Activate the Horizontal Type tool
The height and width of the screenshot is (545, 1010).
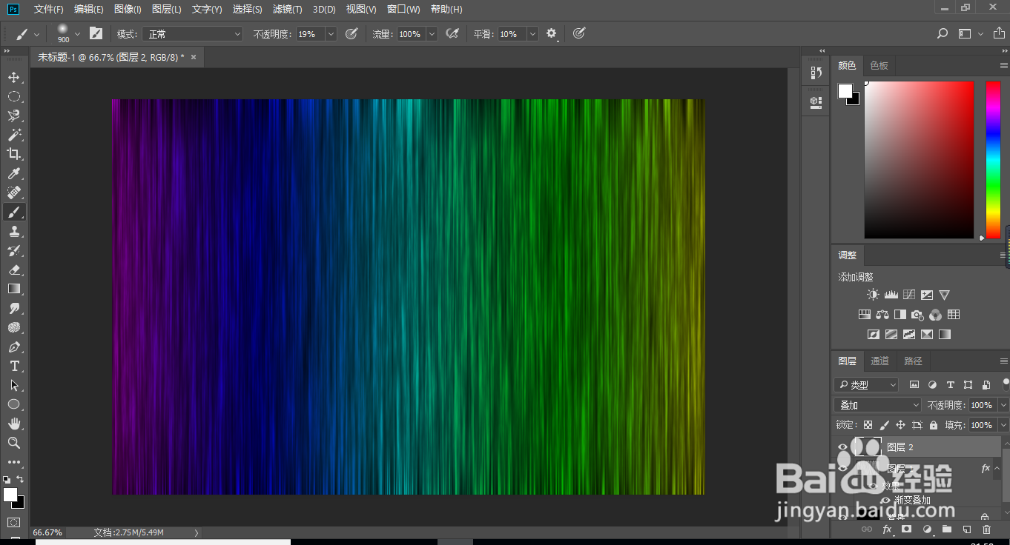[x=13, y=366]
